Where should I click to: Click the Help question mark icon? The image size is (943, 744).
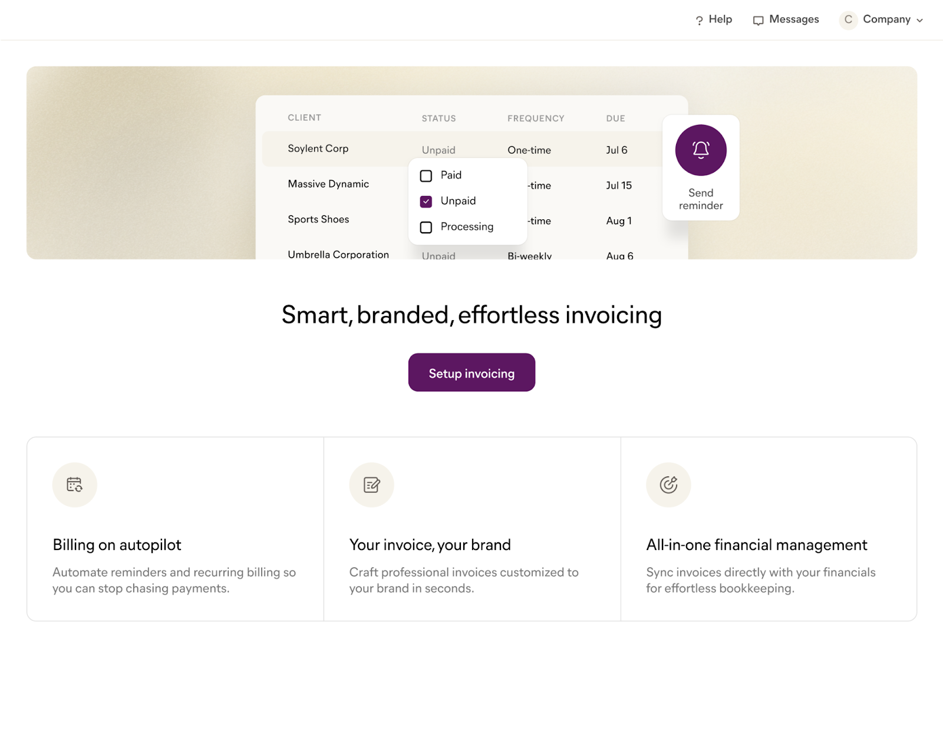[x=699, y=21]
